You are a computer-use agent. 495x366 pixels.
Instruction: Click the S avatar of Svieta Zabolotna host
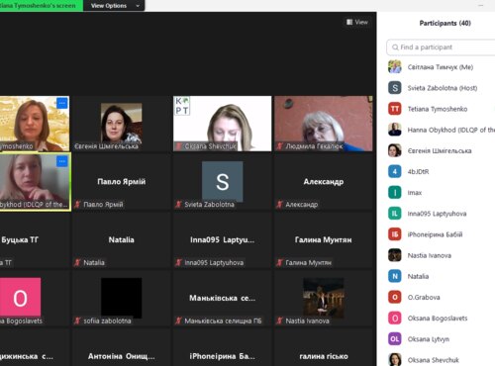click(395, 88)
